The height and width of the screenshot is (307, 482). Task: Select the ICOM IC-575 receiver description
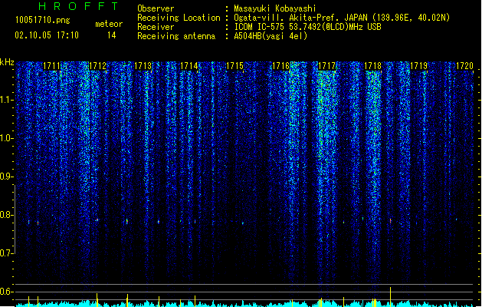(307, 27)
